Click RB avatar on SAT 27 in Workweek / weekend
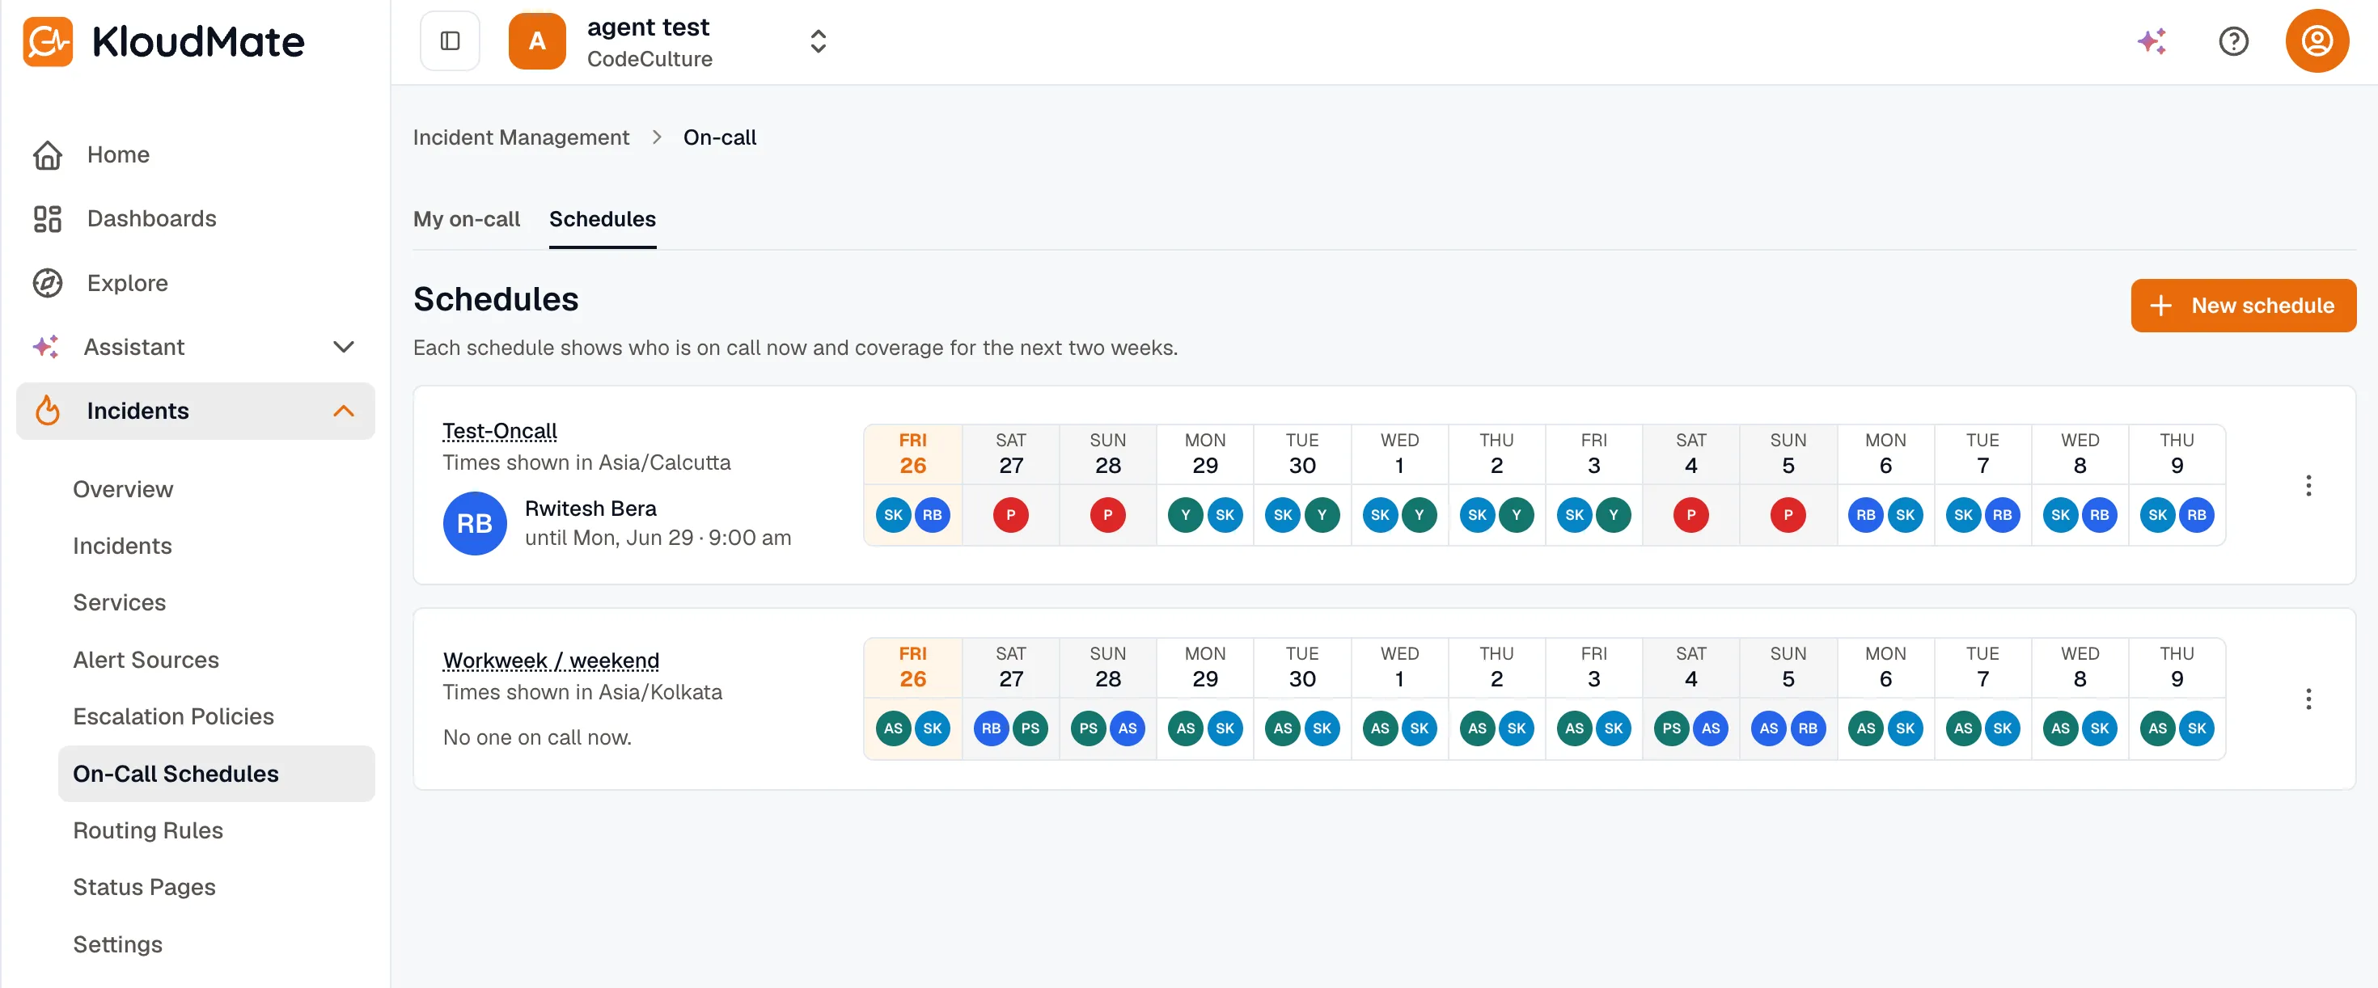This screenshot has height=988, width=2378. point(992,728)
